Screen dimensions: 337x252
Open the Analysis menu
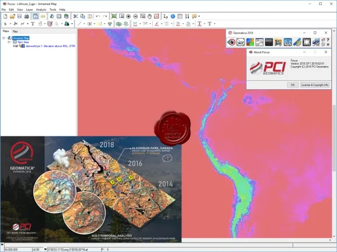[x=41, y=10]
